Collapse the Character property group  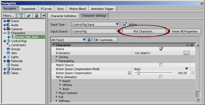click(54, 45)
